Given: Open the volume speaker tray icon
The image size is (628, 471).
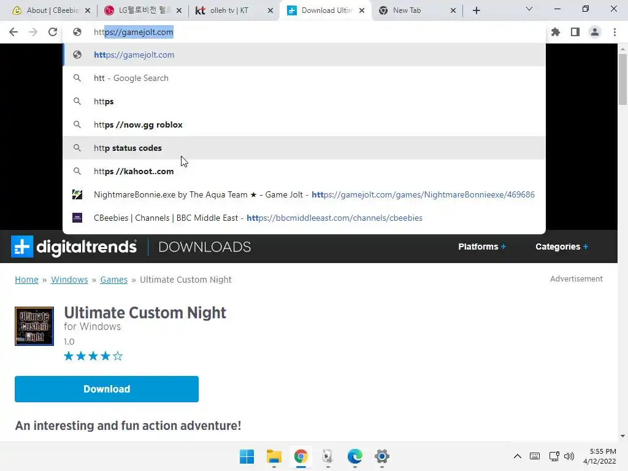Looking at the screenshot, I should pos(569,456).
